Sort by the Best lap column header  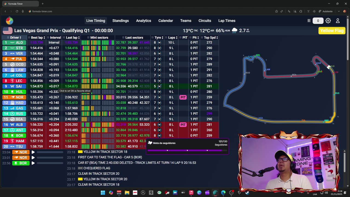(37, 37)
